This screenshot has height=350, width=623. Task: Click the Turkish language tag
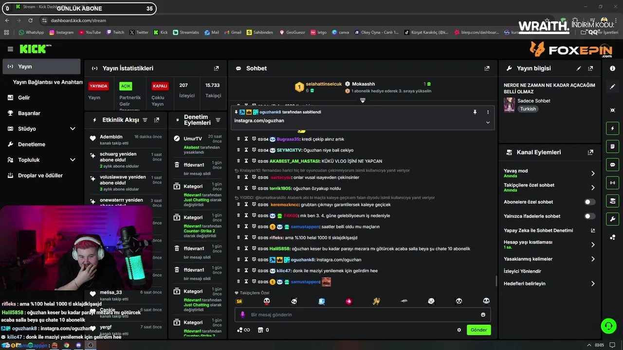[528, 109]
